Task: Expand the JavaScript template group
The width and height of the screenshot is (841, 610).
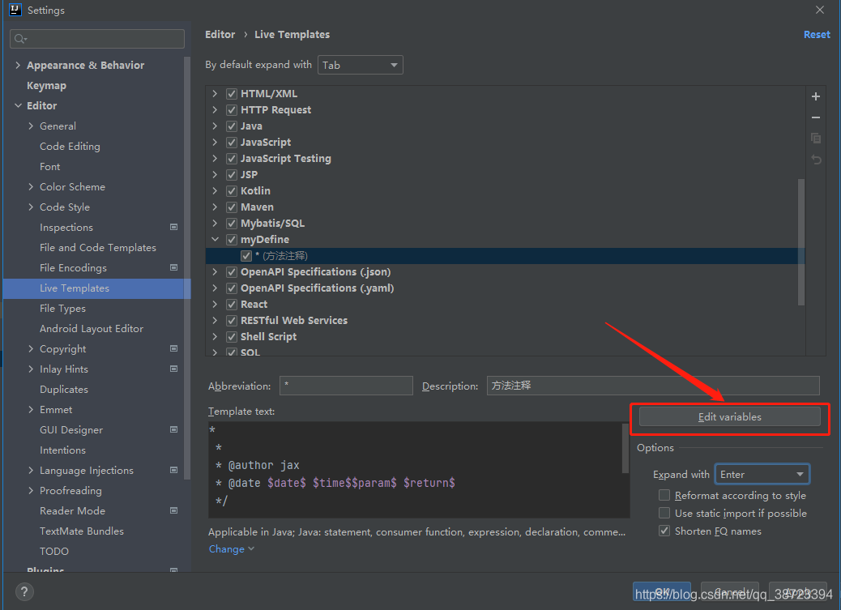Action: [215, 143]
